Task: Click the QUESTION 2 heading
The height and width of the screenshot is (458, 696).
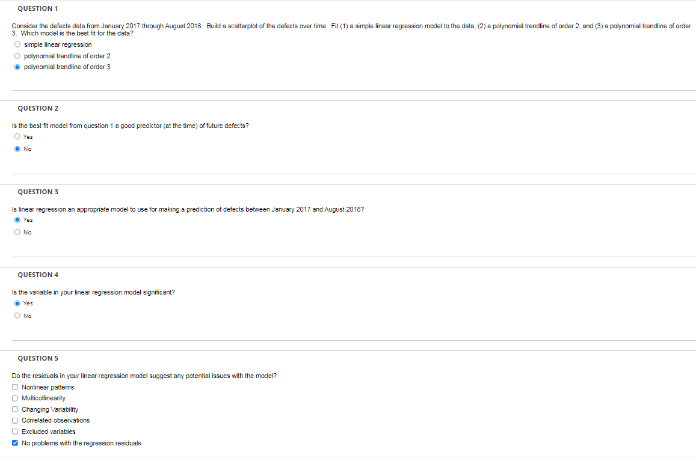Action: coord(38,108)
